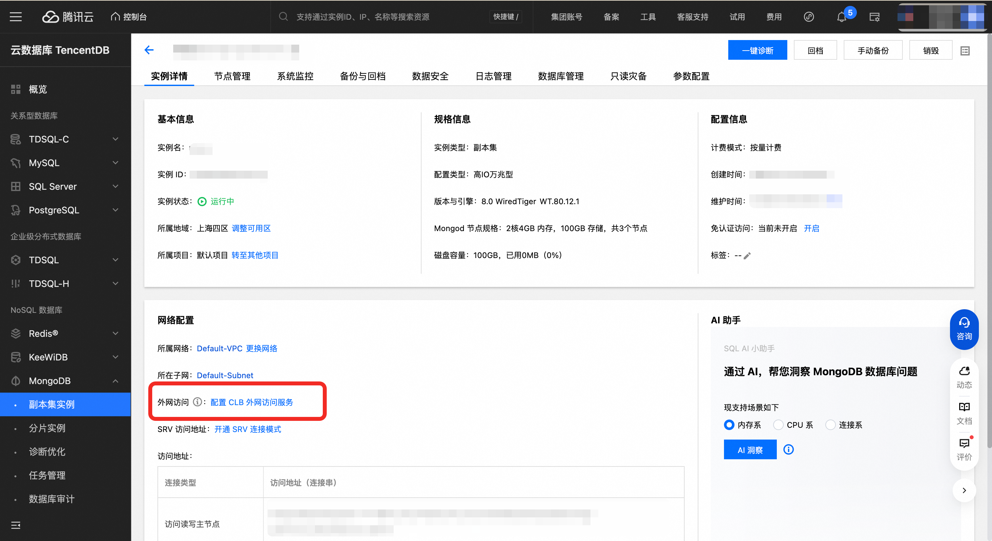Click info icon next to 外网访问
992x541 pixels.
(197, 402)
